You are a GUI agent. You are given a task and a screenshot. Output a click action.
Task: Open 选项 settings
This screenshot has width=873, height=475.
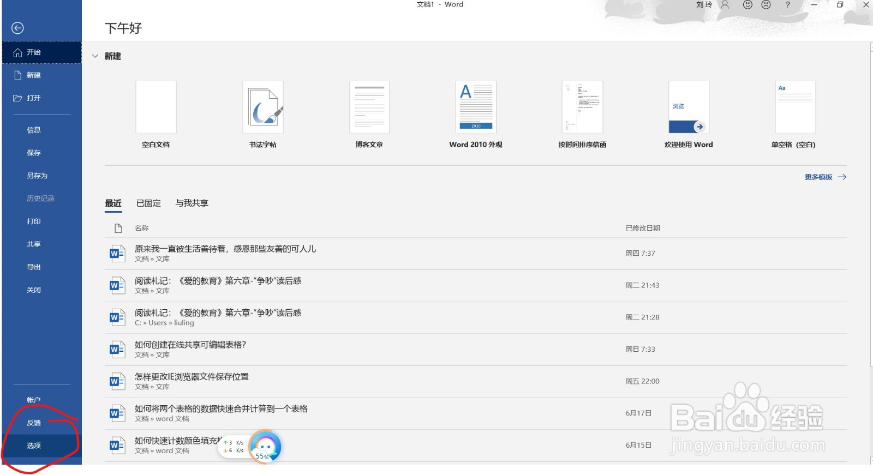(41, 446)
